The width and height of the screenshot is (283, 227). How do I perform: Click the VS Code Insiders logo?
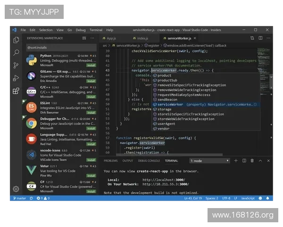14,30
